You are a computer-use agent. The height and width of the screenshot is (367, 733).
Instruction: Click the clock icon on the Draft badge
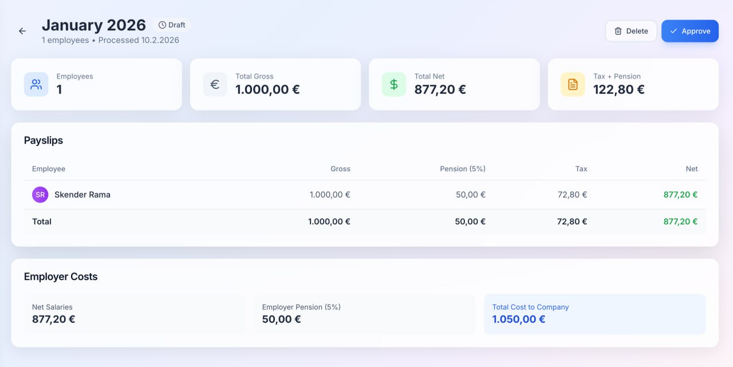[161, 25]
